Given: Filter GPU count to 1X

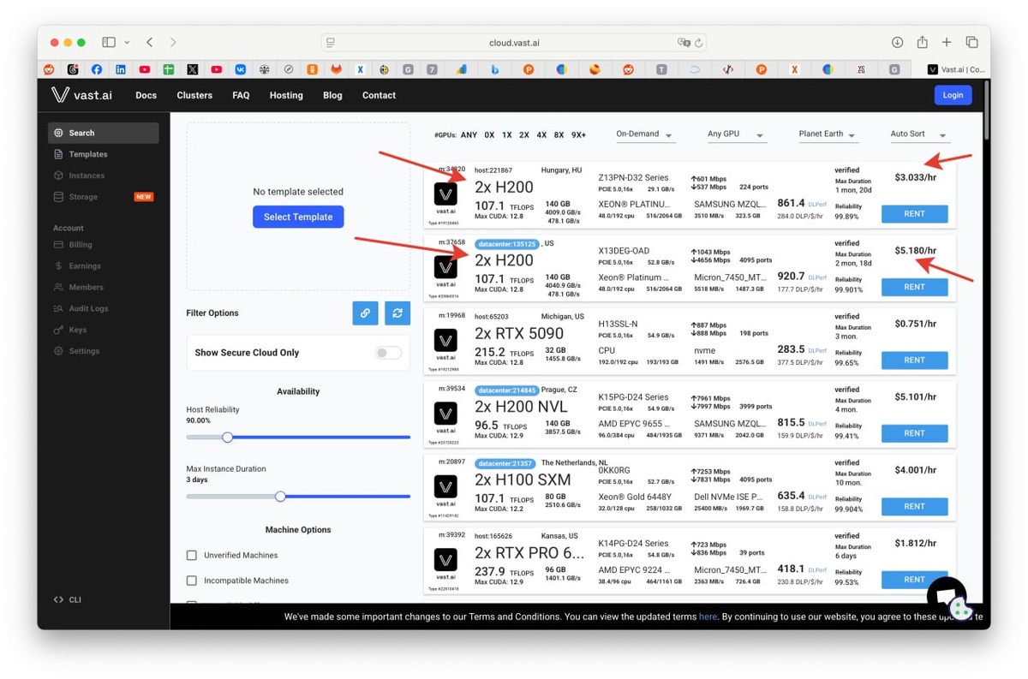Looking at the screenshot, I should pos(507,134).
